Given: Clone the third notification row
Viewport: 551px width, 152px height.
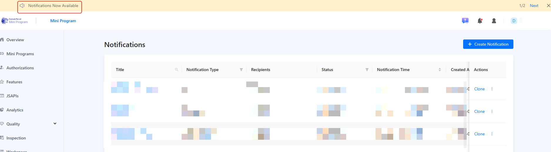Looking at the screenshot, I should coord(479,134).
